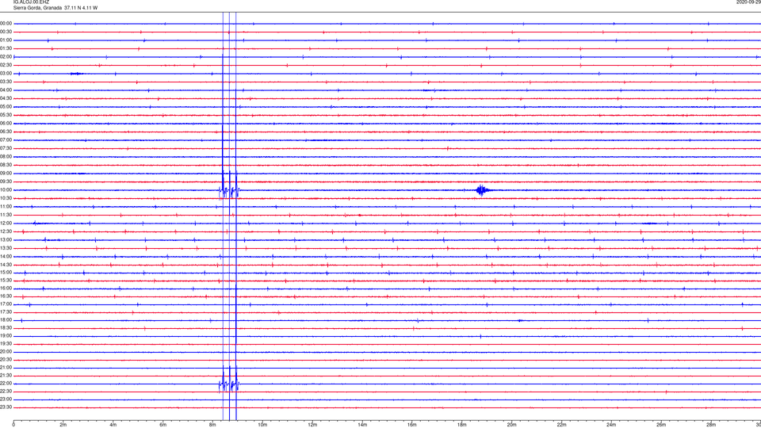Select the 14:30 trace time label
The height and width of the screenshot is (428, 761).
coord(6,265)
